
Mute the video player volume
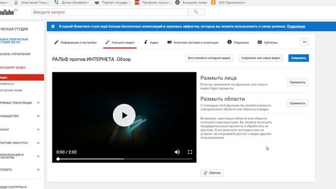pos(177,152)
